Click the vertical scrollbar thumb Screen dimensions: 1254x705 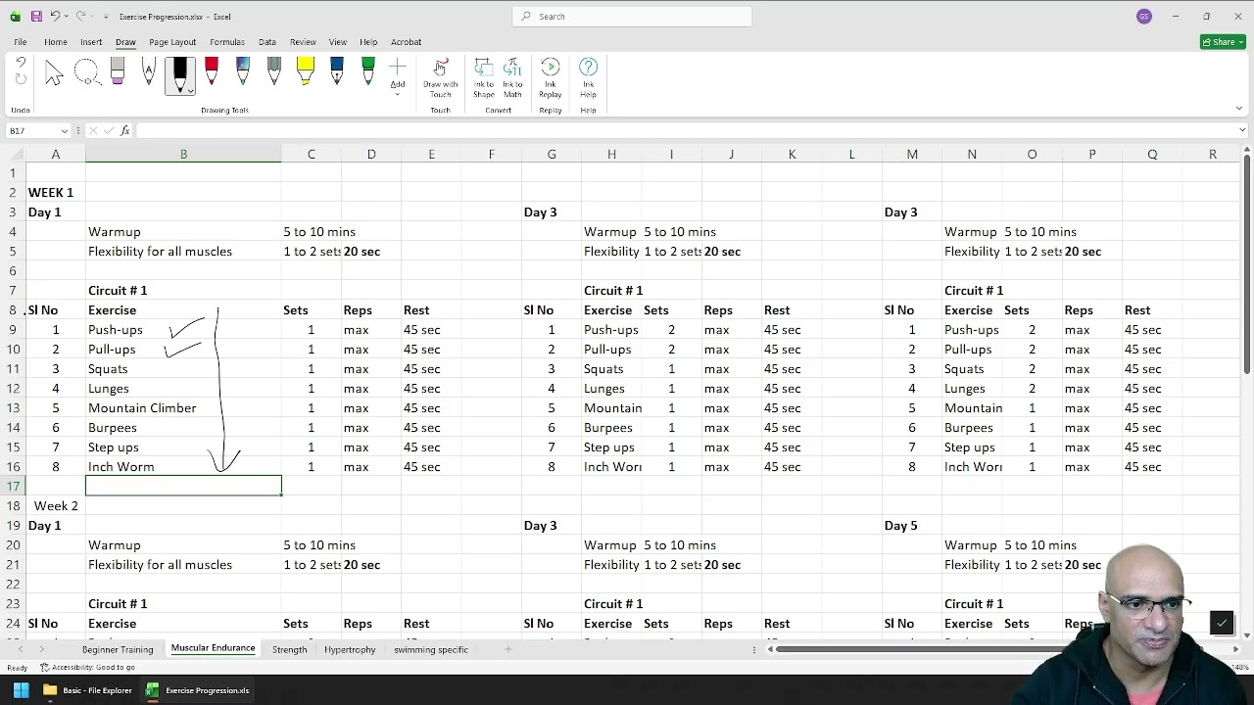1246,264
